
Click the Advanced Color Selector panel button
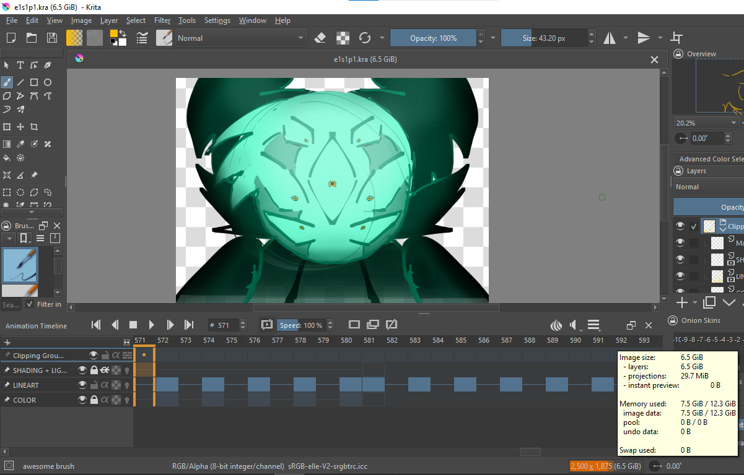[x=711, y=158]
